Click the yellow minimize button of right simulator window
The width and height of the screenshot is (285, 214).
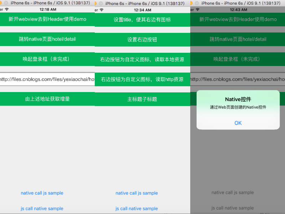point(191,3)
